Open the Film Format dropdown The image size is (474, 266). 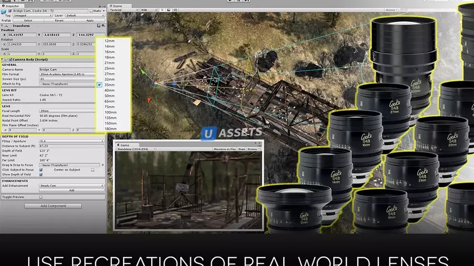pyautogui.click(x=67, y=74)
